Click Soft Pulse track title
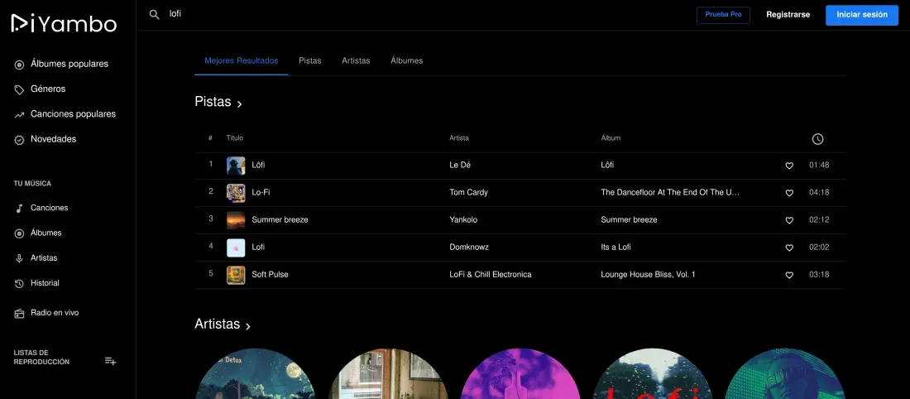The image size is (910, 399). point(270,274)
